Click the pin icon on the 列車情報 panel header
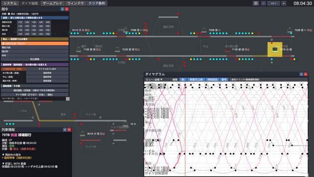 pyautogui.click(x=65, y=130)
